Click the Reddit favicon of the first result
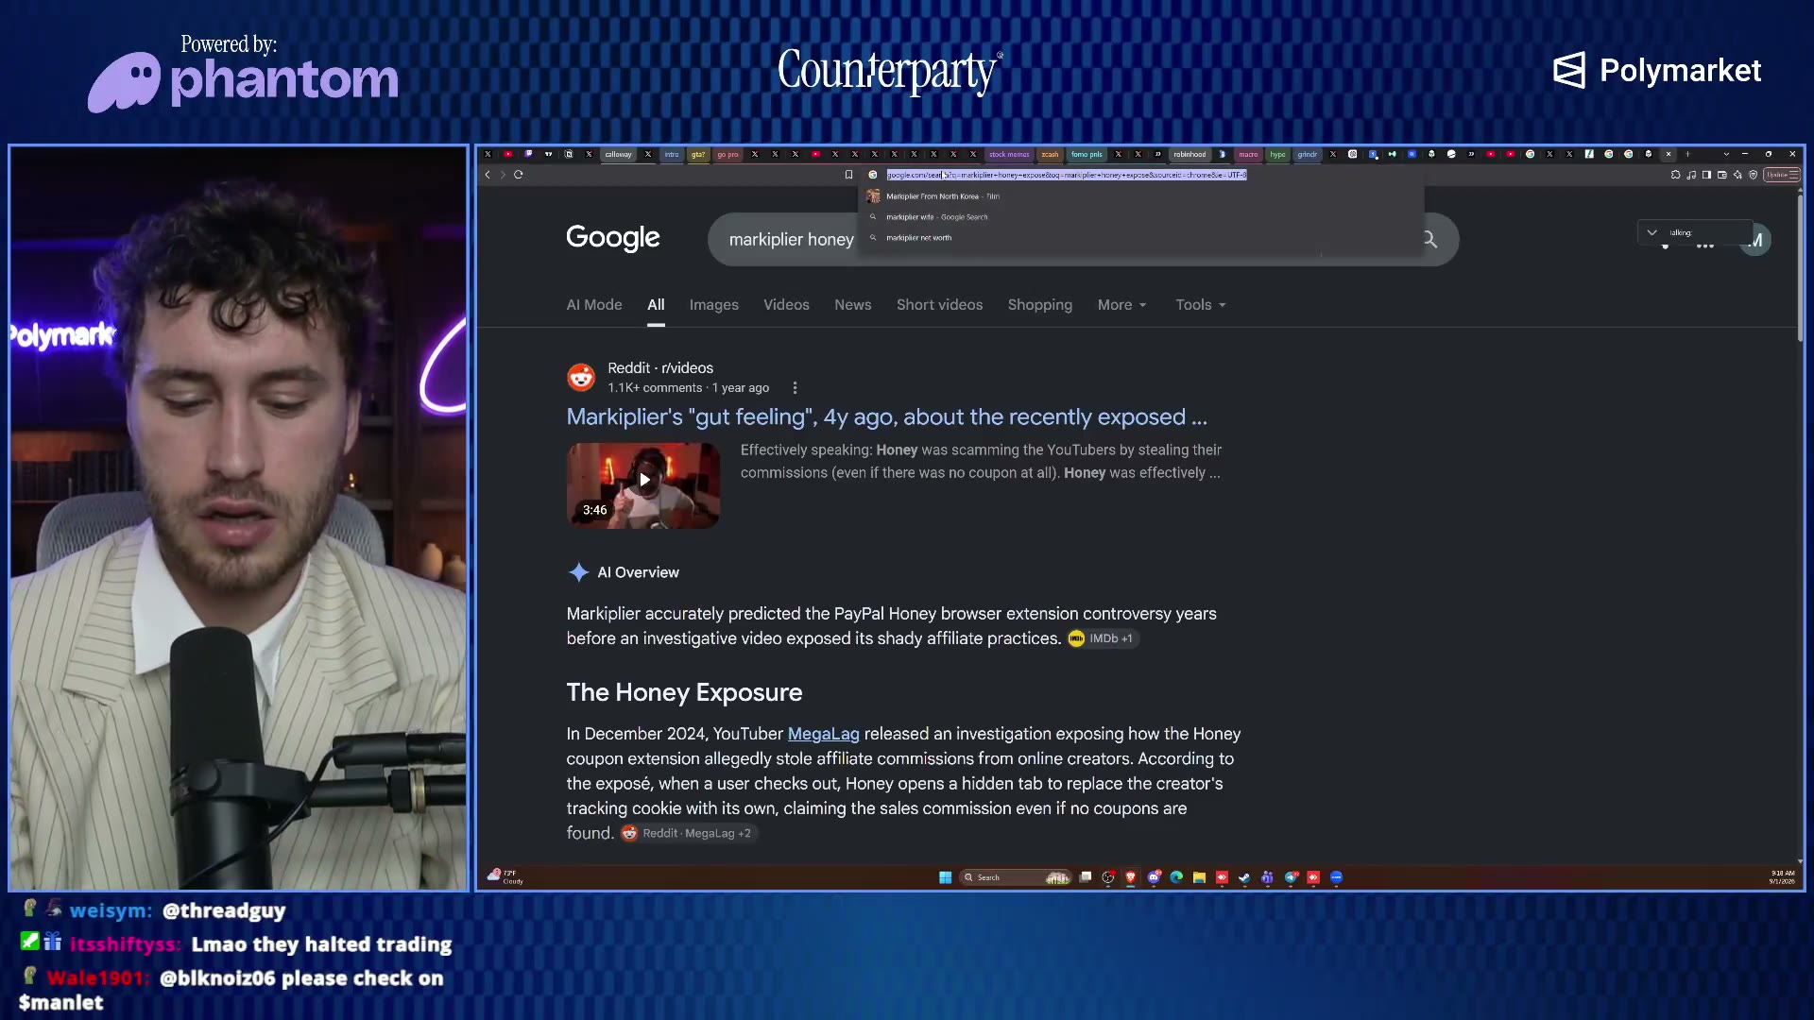Image resolution: width=1814 pixels, height=1020 pixels. tap(581, 377)
